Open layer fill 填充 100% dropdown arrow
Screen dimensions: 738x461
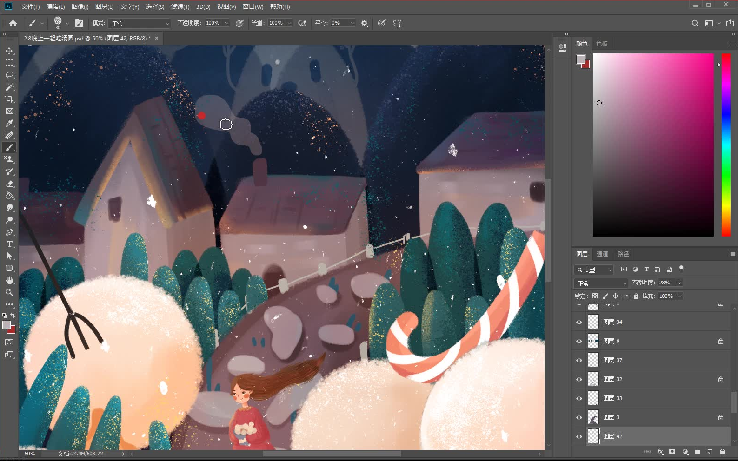pyautogui.click(x=679, y=296)
